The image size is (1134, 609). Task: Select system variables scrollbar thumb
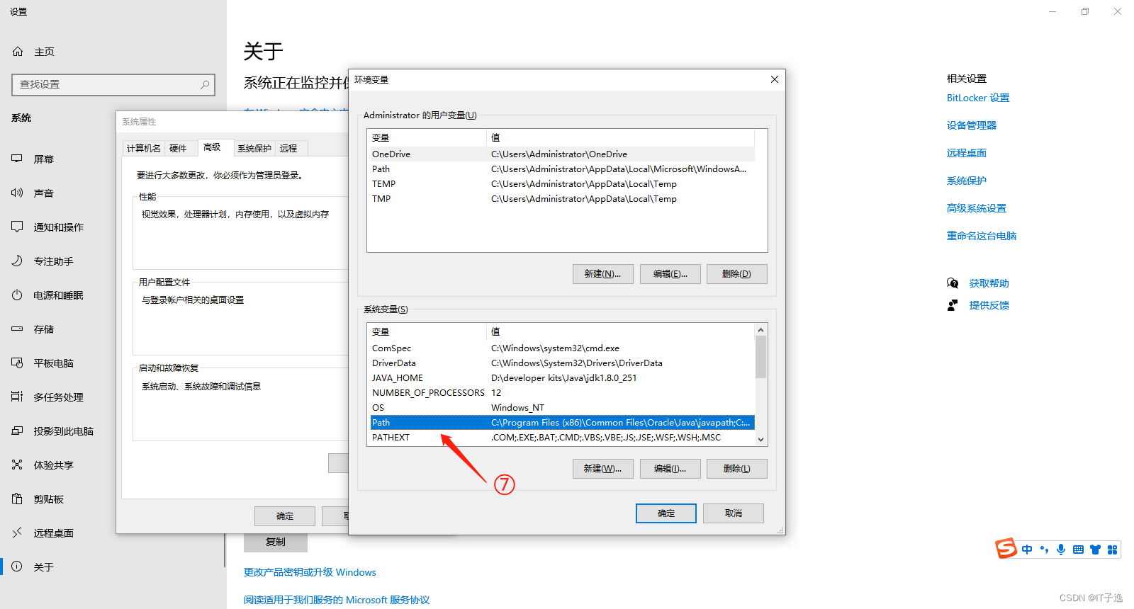pos(760,357)
